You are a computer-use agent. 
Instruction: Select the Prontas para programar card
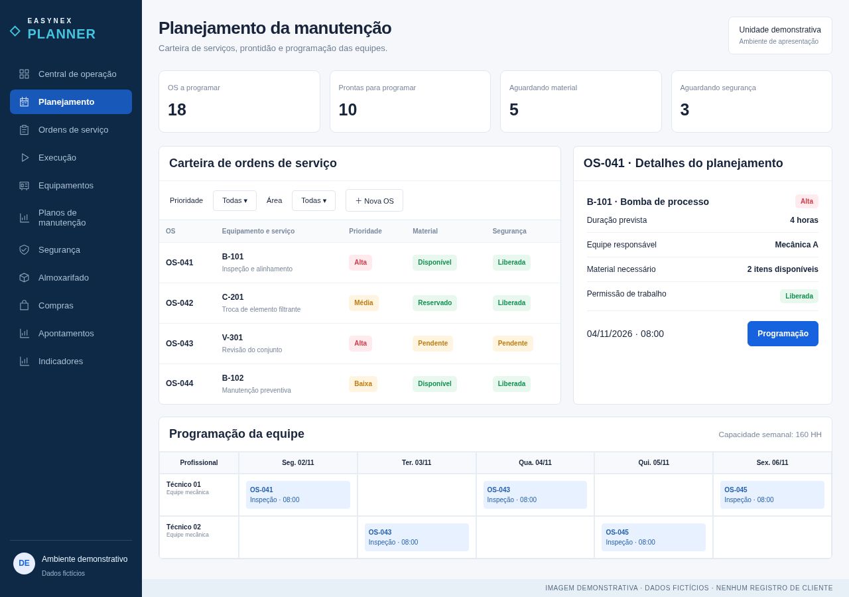[x=410, y=101]
